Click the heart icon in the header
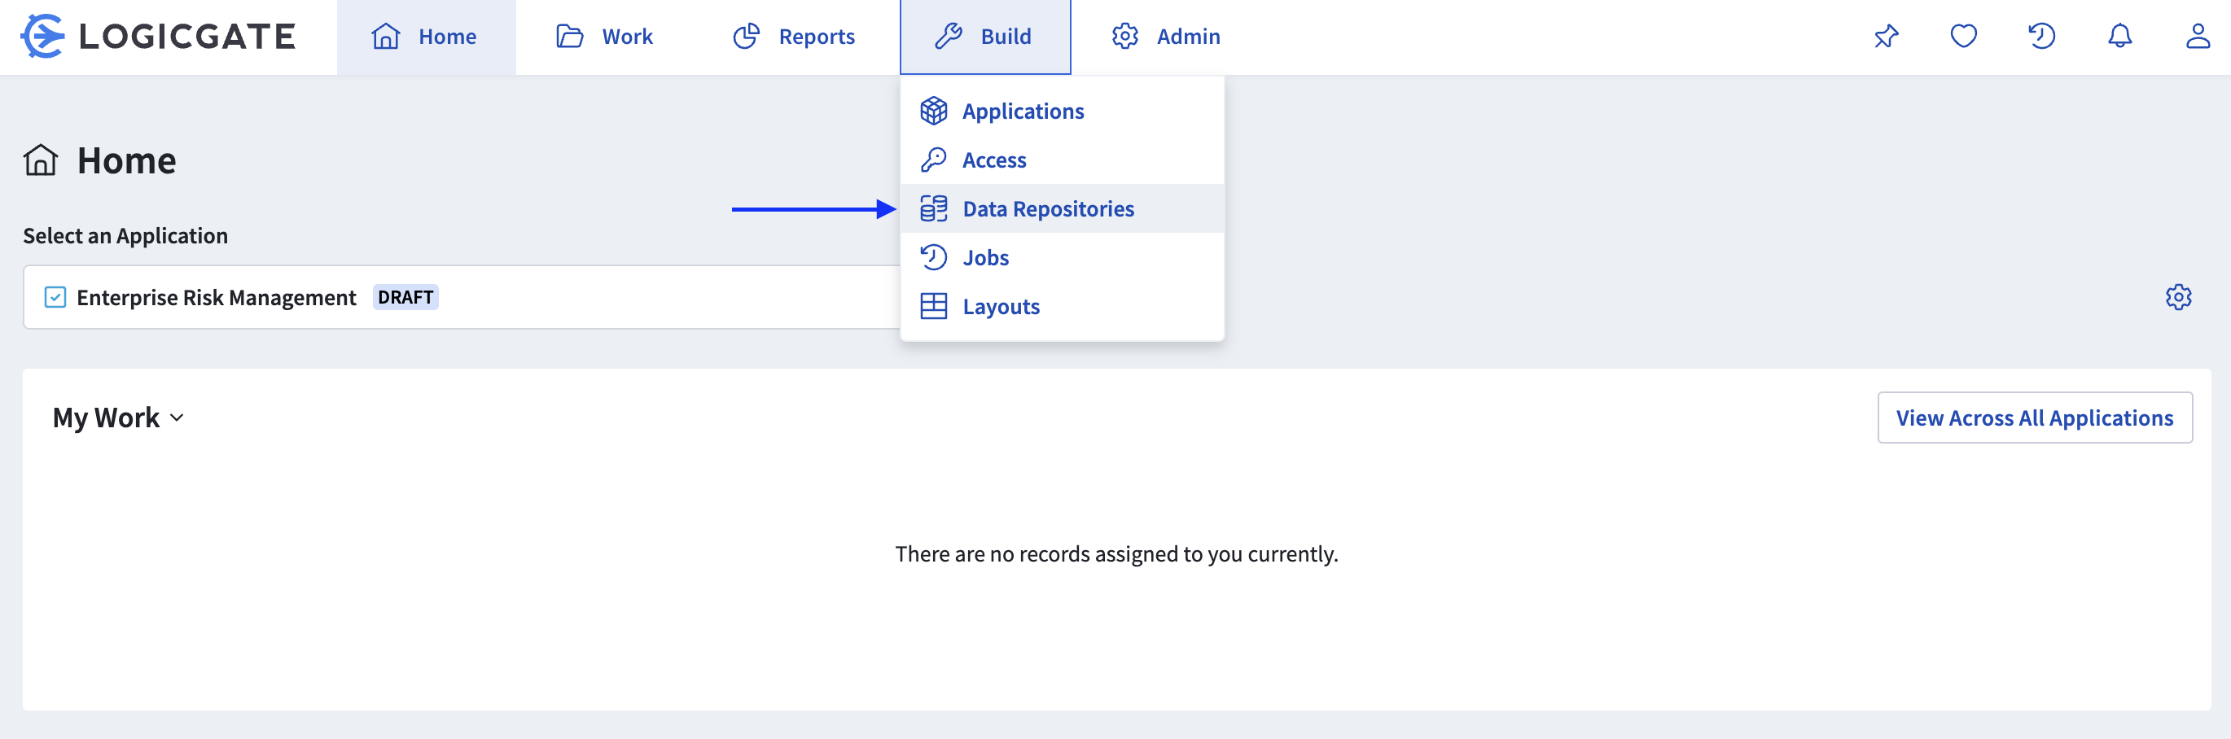This screenshot has height=739, width=2231. point(1963,37)
